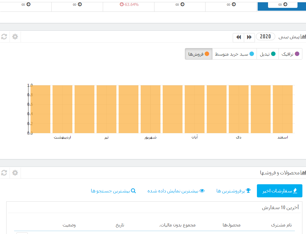
Task: Click the 0.0 y-axis value
Action: pyautogui.click(x=30, y=133)
